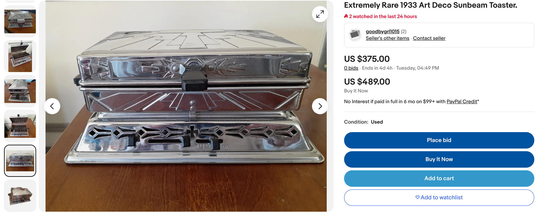Open goodbygrl1015 seller profile
The width and height of the screenshot is (550, 213).
[x=383, y=31]
